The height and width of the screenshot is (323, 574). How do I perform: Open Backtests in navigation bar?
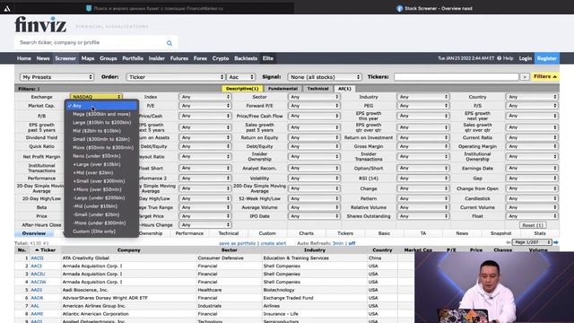(x=246, y=58)
